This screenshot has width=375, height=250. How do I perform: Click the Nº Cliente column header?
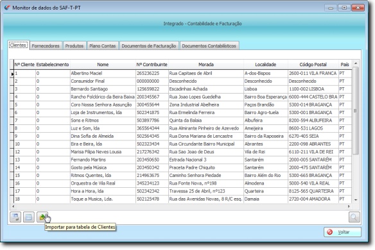click(24, 65)
